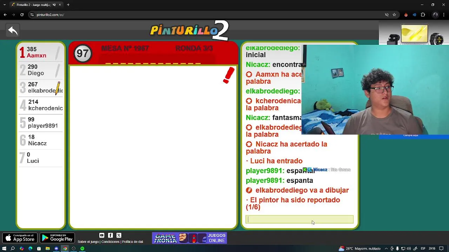Viewport: 449px width, 252px height.
Task: Expand the tab search dropdown arrow
Action: pos(4,5)
